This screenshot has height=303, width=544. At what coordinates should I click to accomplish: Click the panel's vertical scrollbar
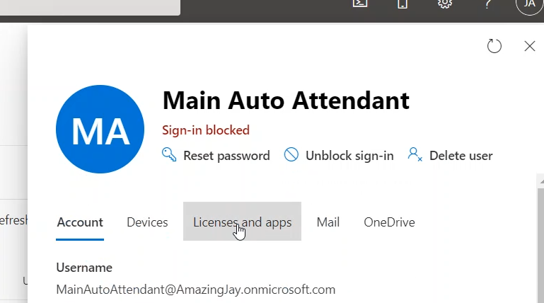[540, 241]
